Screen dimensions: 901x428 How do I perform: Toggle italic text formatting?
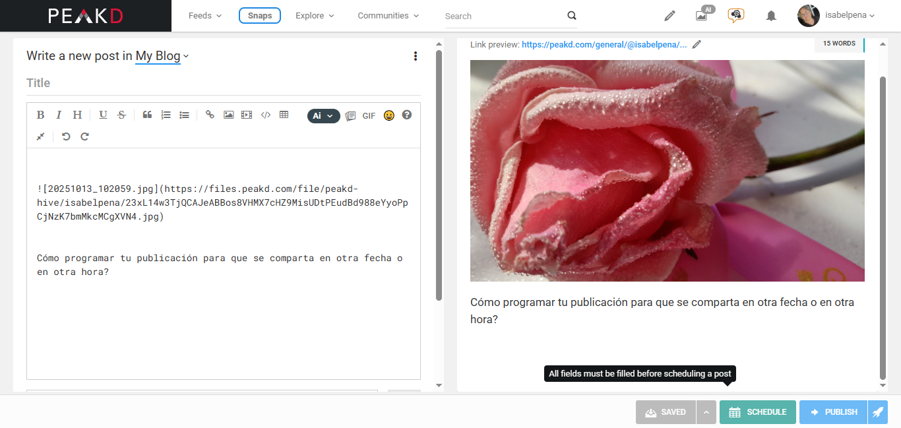tap(59, 115)
